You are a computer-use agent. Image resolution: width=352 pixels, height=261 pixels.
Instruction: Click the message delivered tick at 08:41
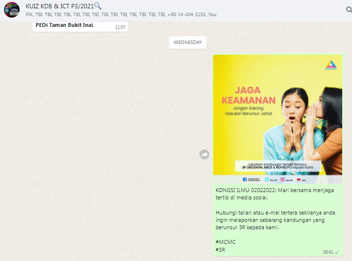click(x=337, y=252)
